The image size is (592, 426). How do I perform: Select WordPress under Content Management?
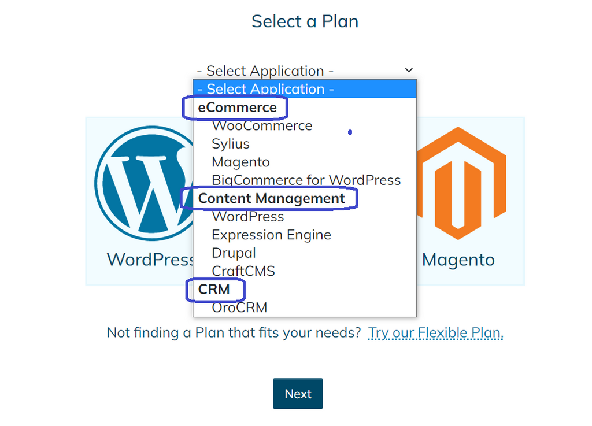tap(248, 217)
